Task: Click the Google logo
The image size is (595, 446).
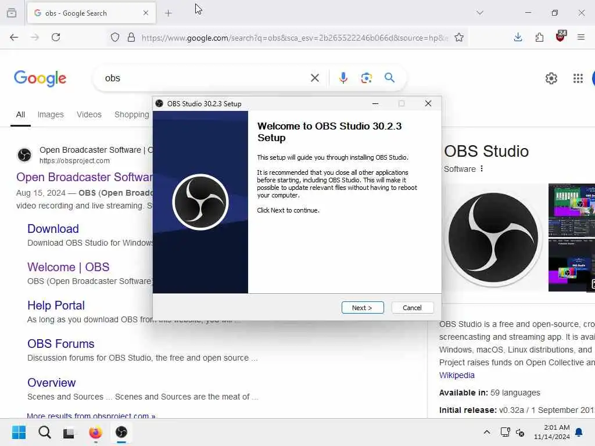Action: tap(40, 78)
